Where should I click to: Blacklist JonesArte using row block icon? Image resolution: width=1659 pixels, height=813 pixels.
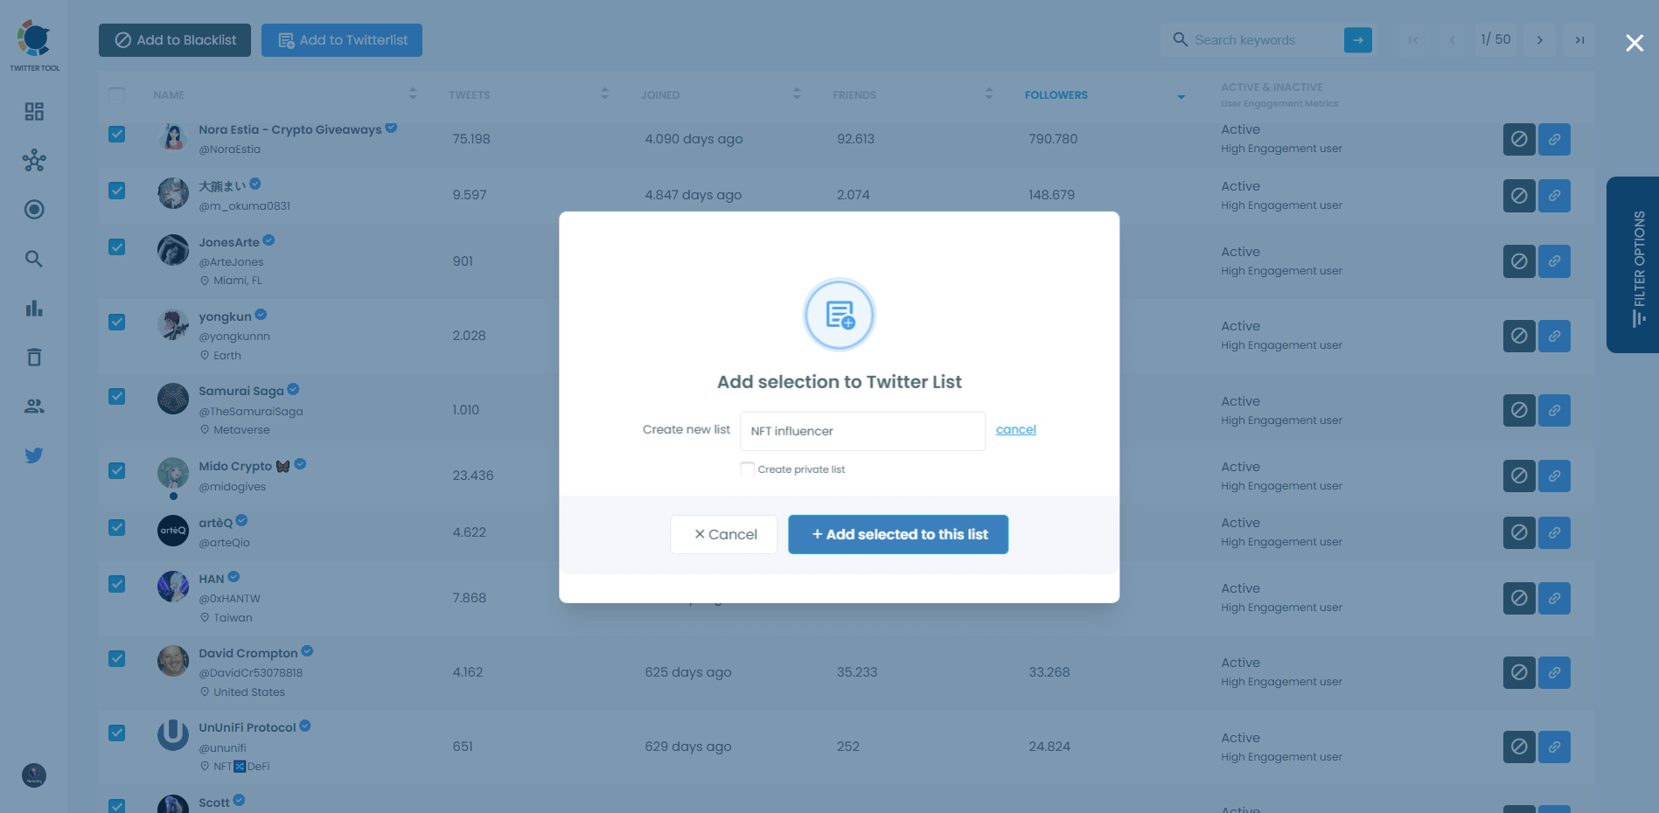point(1519,261)
